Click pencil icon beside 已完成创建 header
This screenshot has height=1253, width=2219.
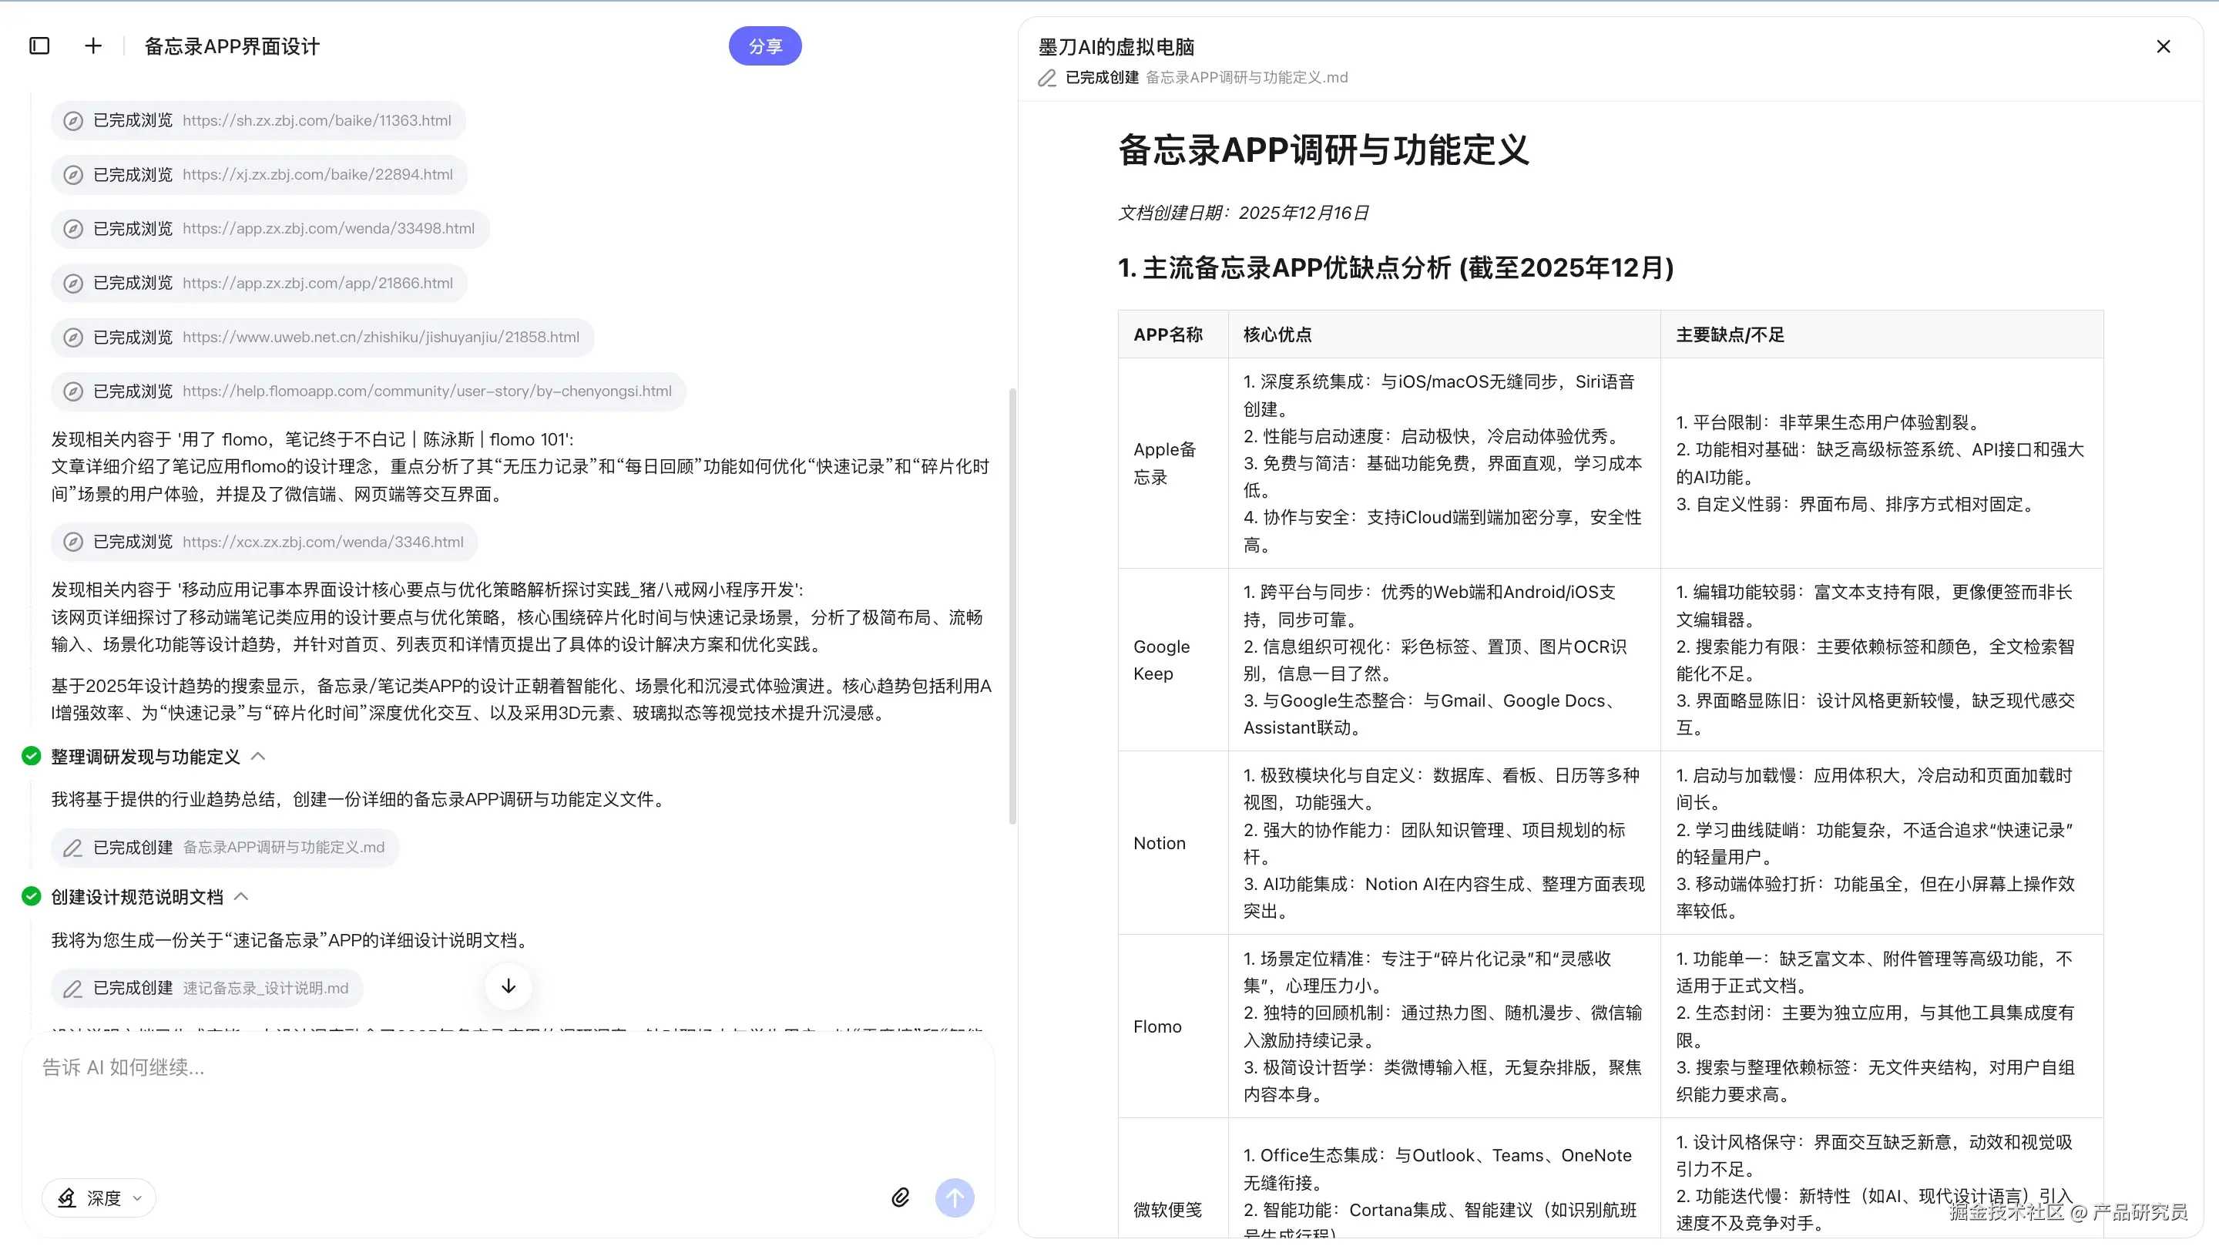coord(1046,78)
